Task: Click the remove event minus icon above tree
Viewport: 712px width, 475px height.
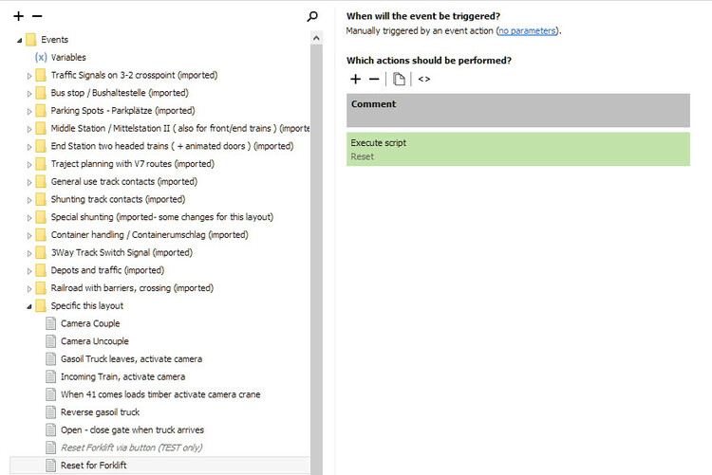Action: pos(37,16)
